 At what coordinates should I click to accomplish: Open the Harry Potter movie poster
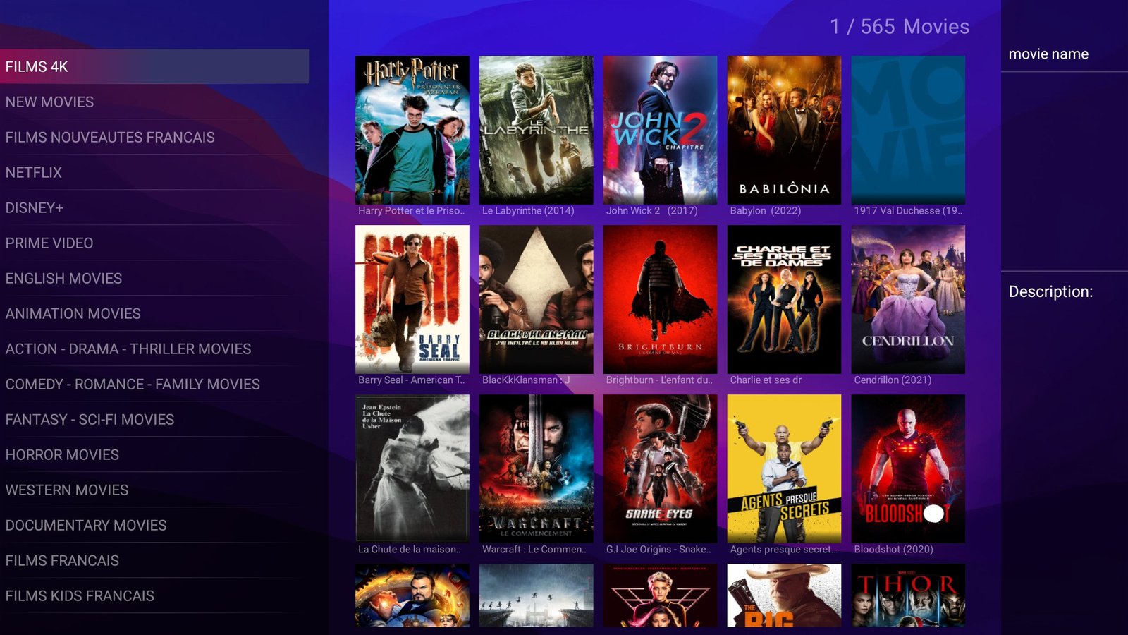[x=412, y=131]
